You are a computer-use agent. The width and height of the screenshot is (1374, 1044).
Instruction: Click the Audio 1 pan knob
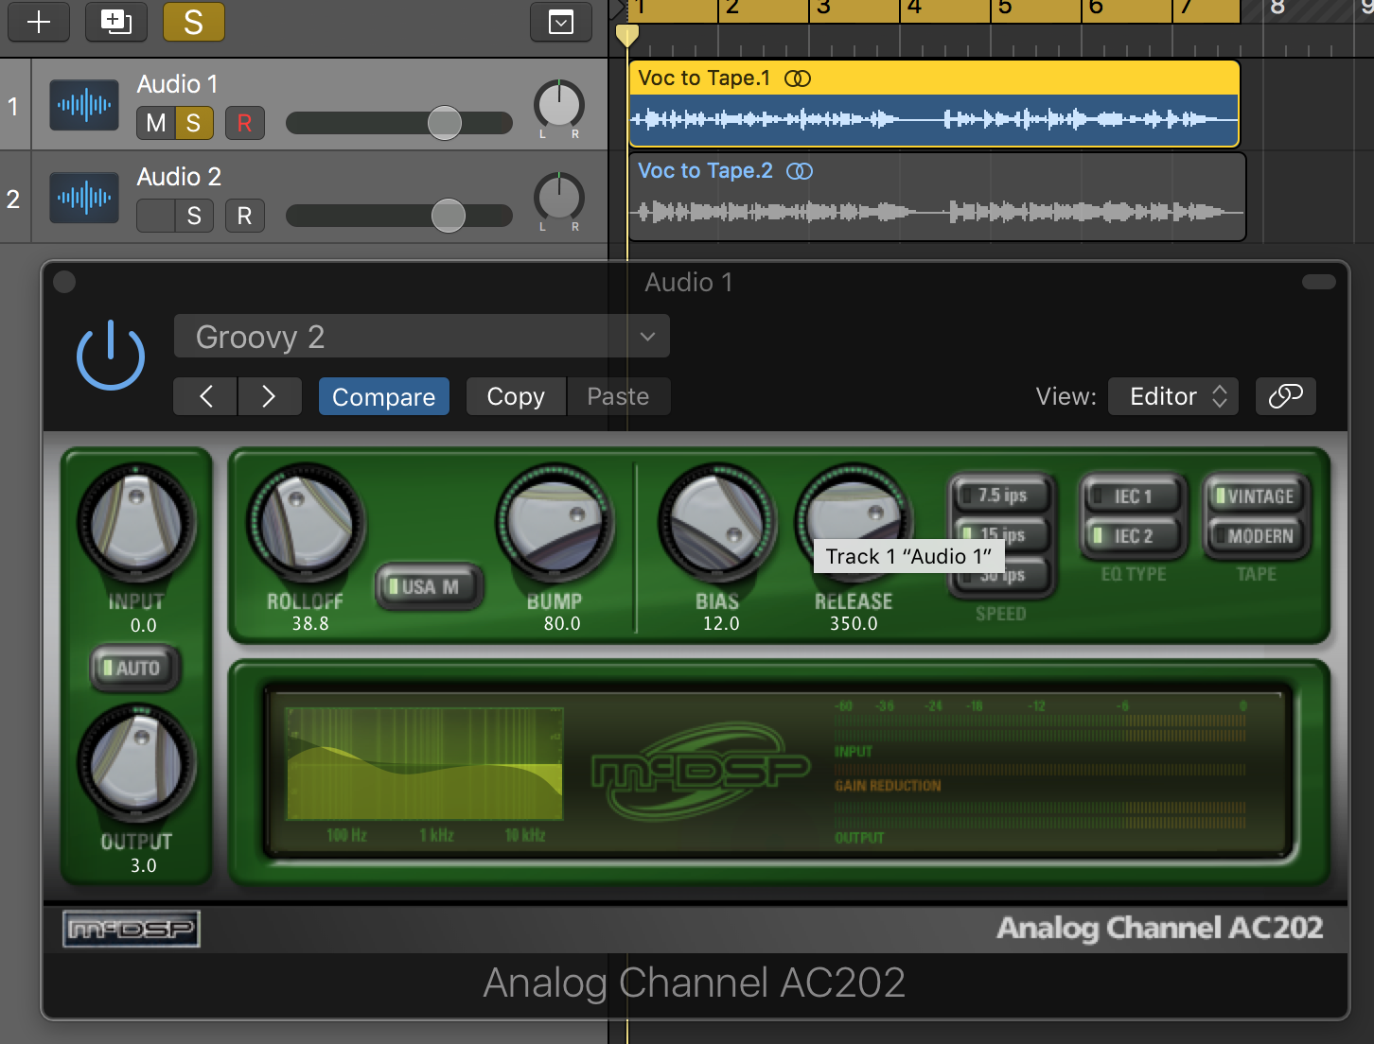coord(559,105)
